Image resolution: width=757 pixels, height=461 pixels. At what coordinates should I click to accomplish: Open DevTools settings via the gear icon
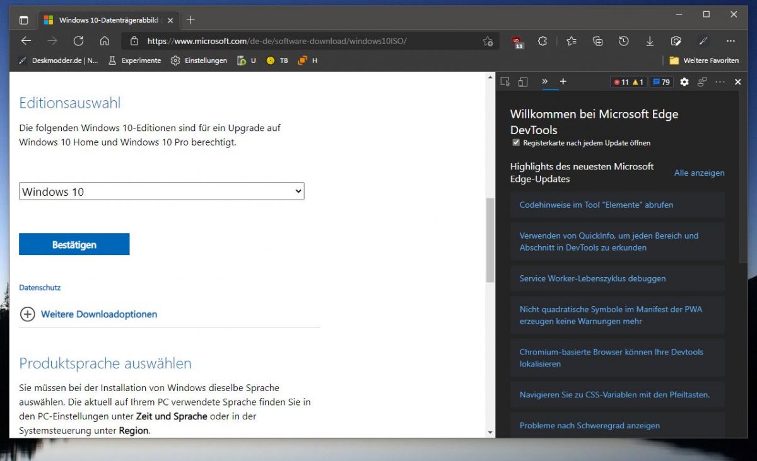tap(684, 82)
